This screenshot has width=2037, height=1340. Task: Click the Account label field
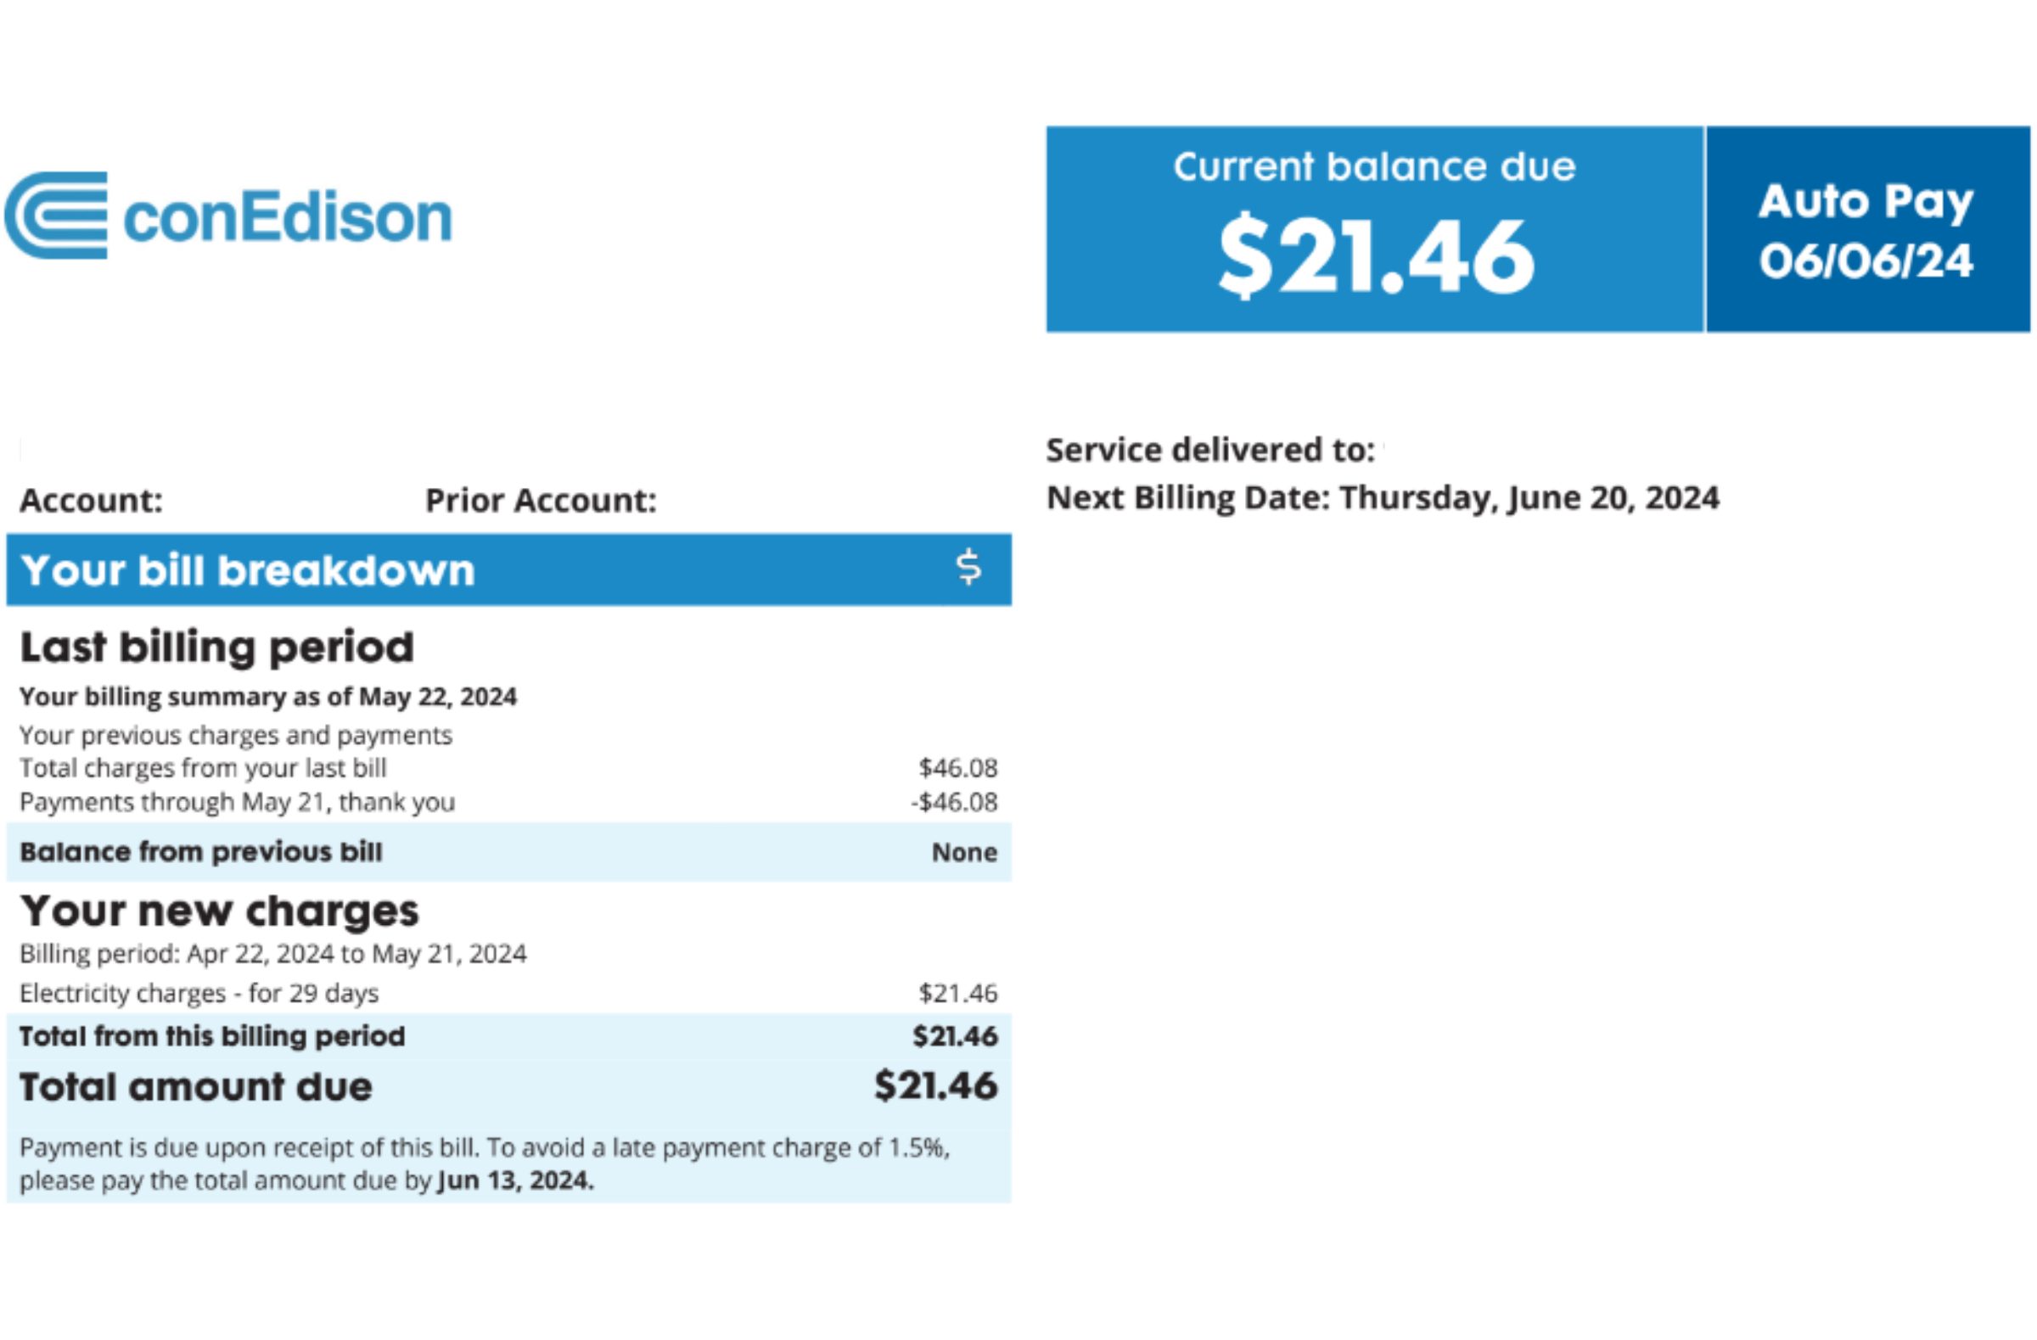(91, 501)
